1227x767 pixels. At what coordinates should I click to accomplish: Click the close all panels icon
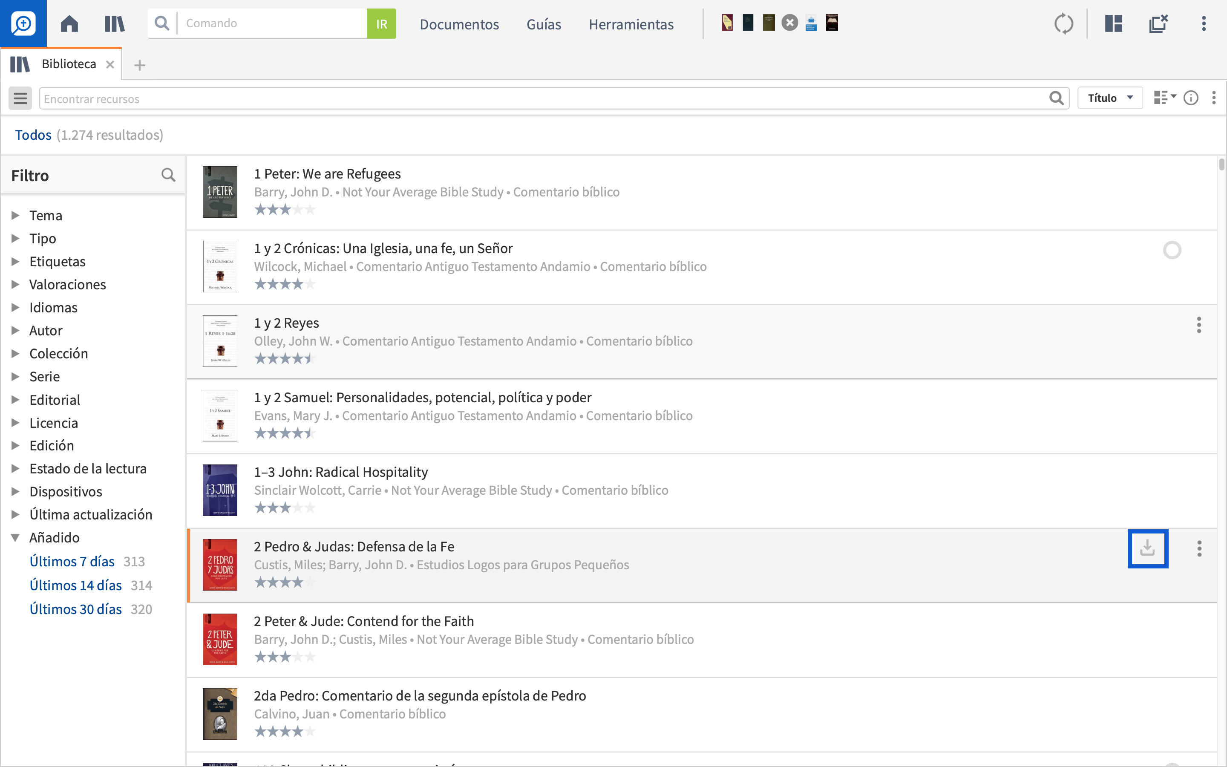1158,23
